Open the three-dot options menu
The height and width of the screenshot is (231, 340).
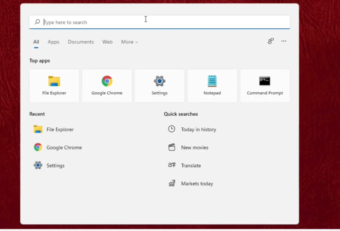(284, 41)
